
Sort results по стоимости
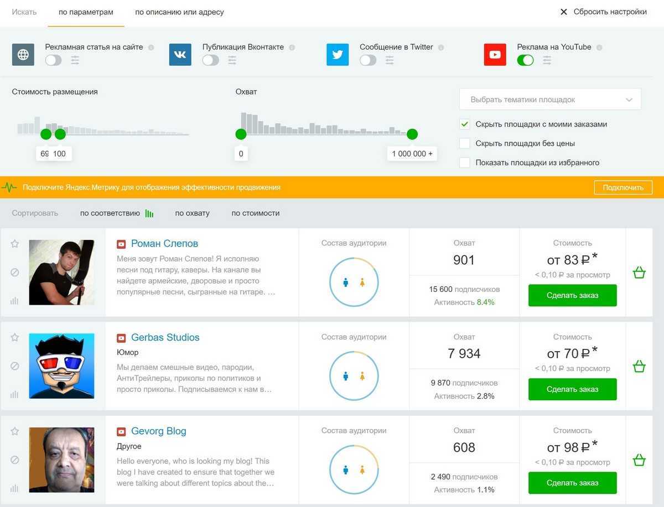(255, 213)
